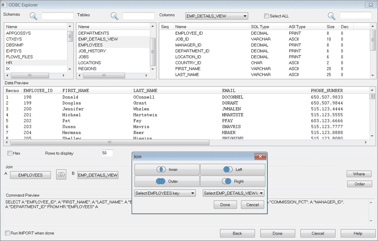Click Done in the Join dialog
Screen dimensions: 378x241
click(225, 205)
